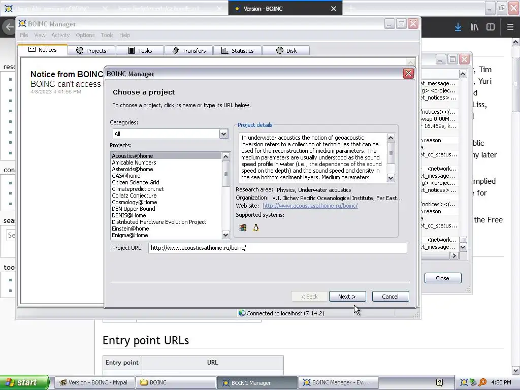Open the BOINC folder taskbar item

[176, 382]
